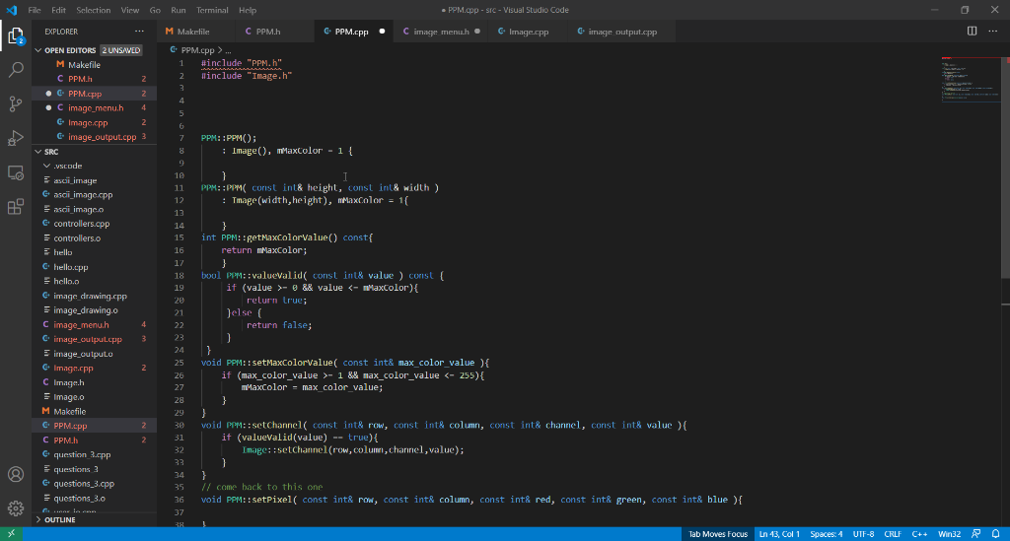Change the CRLF line ending setting
The image size is (1010, 541).
click(893, 534)
